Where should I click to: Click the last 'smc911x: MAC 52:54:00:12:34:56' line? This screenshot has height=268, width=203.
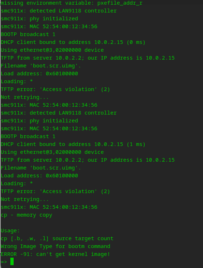coord(49,207)
